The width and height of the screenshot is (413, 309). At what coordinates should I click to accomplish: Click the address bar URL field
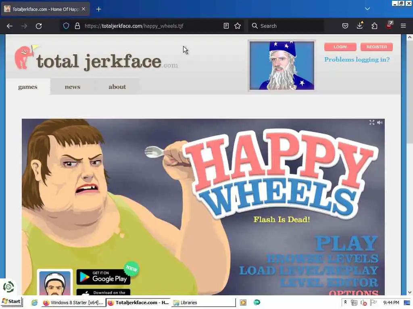click(x=152, y=26)
